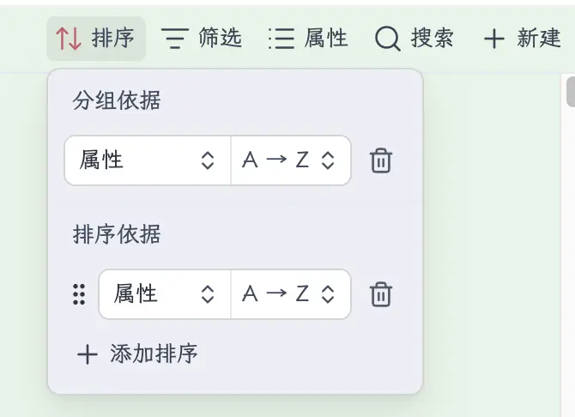This screenshot has width=575, height=417.
Task: Click the 搜索 label in toolbar
Action: pyautogui.click(x=433, y=39)
